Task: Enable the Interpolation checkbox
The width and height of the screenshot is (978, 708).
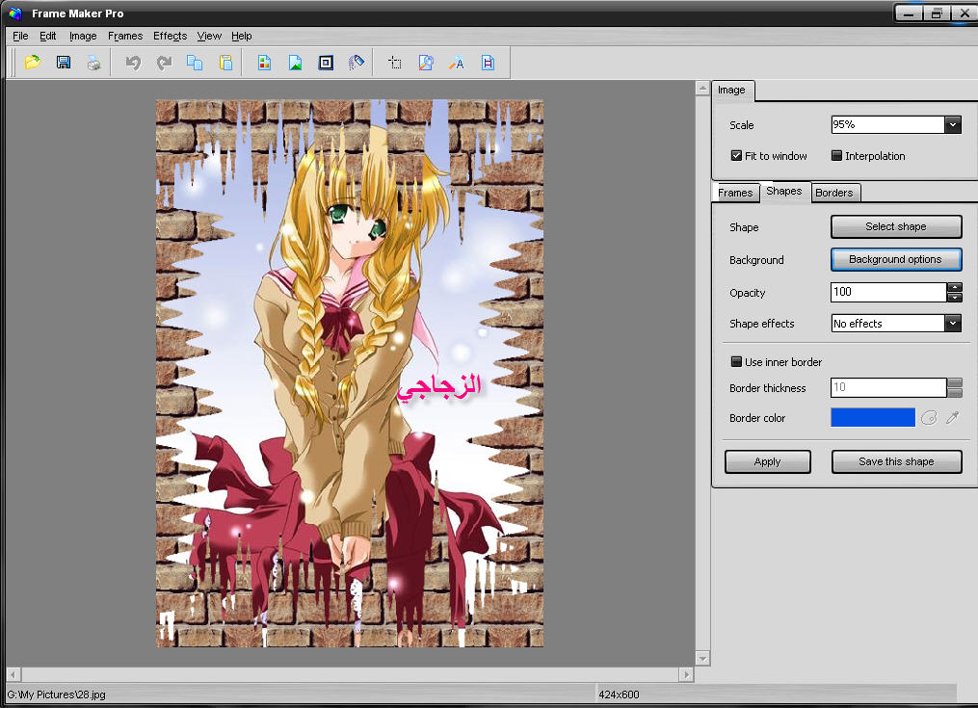Action: click(836, 156)
